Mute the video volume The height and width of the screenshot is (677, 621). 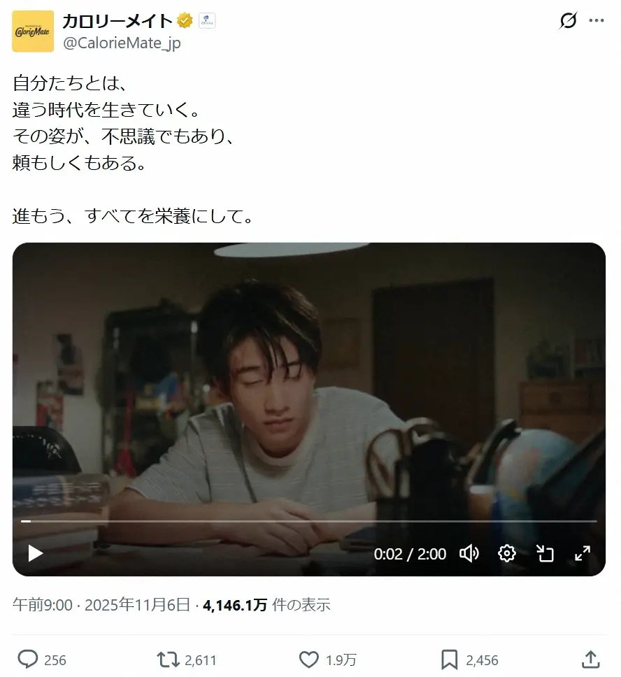tap(469, 553)
